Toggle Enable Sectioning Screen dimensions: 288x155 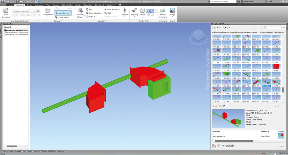pos(163,12)
